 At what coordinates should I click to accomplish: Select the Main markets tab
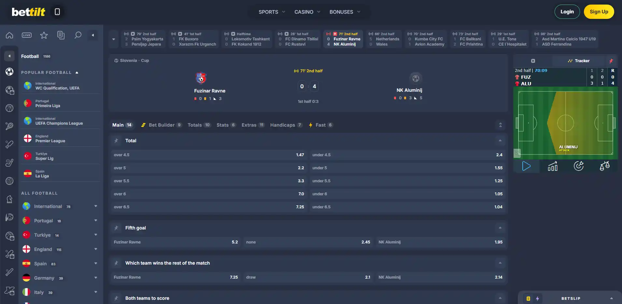[122, 125]
